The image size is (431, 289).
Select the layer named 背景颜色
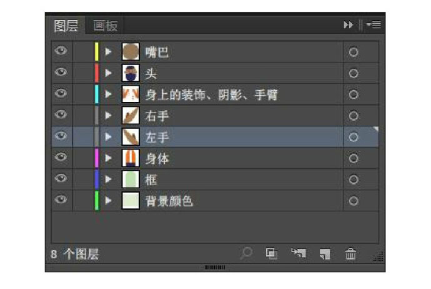[169, 201]
